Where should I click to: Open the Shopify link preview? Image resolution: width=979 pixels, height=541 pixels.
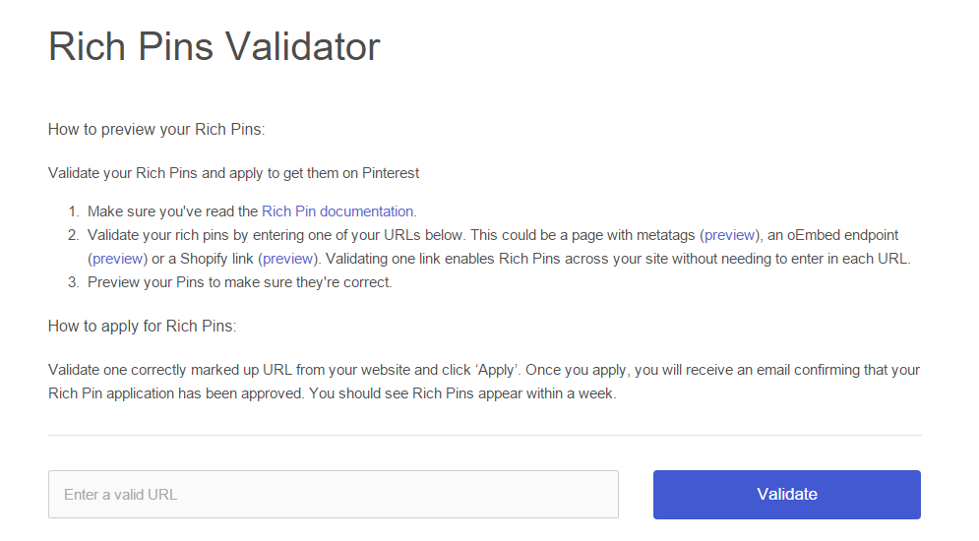pyautogui.click(x=287, y=259)
